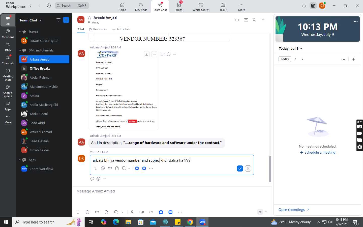Open more options in edit message toolbar
The height and width of the screenshot is (227, 363).
(151, 168)
